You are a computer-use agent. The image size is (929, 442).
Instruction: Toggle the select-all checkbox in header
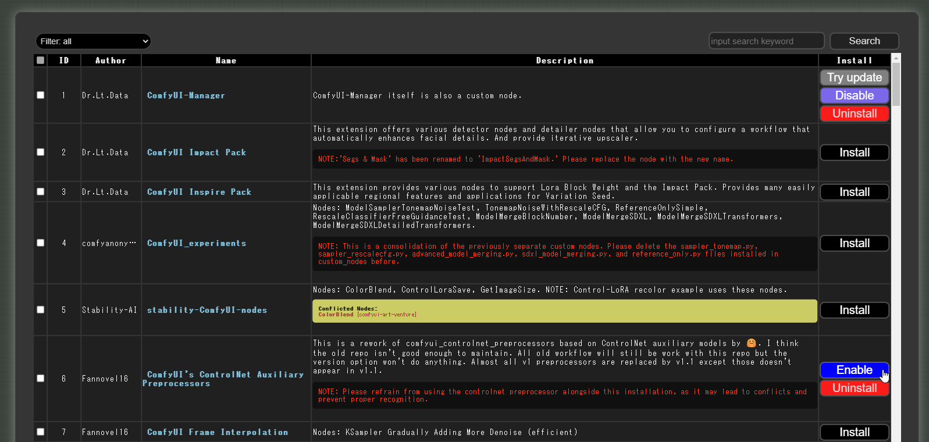point(40,60)
